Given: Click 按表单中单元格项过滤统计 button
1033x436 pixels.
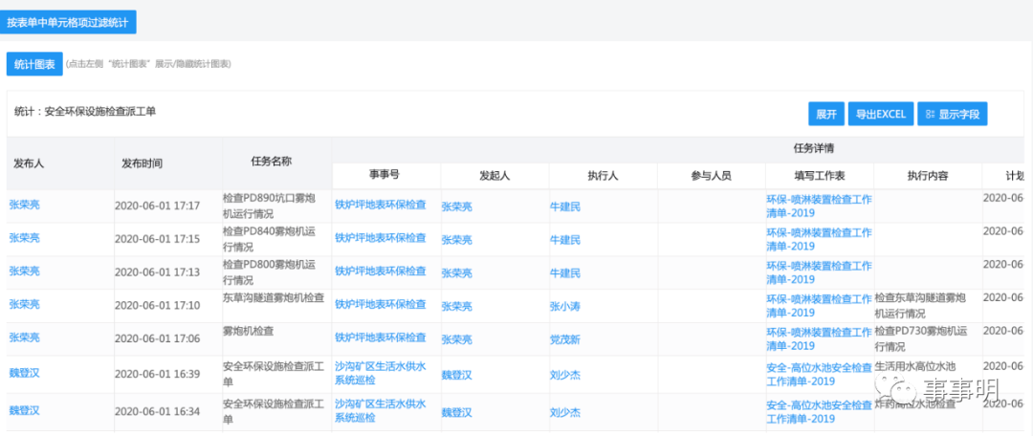Looking at the screenshot, I should 68,21.
